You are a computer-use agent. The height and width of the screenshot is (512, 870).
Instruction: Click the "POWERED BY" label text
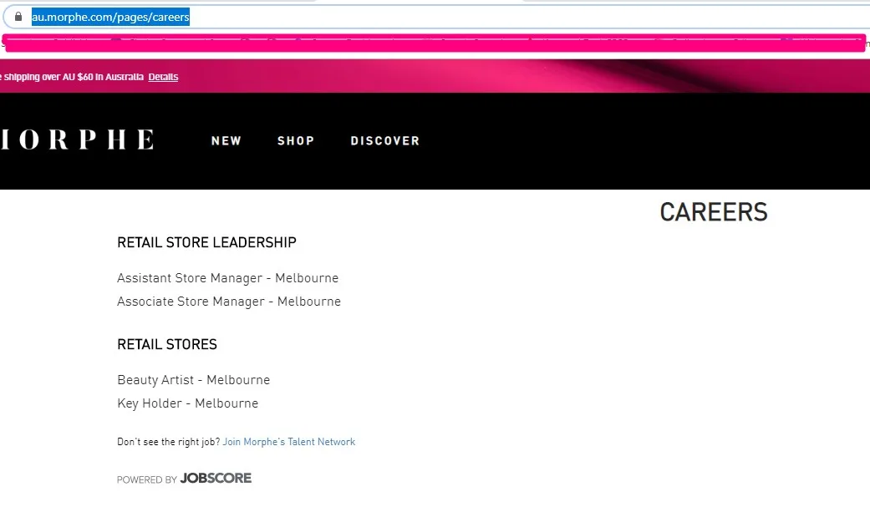[146, 479]
